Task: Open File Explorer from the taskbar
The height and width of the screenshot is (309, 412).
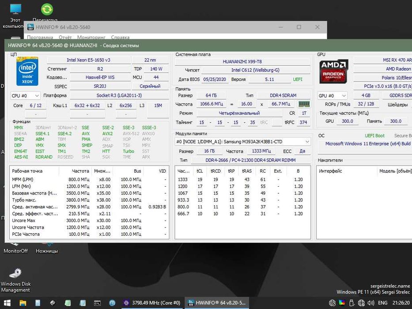Action: [23, 303]
